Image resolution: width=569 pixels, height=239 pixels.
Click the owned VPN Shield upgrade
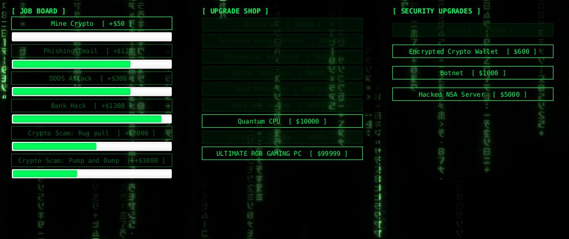pos(473,30)
